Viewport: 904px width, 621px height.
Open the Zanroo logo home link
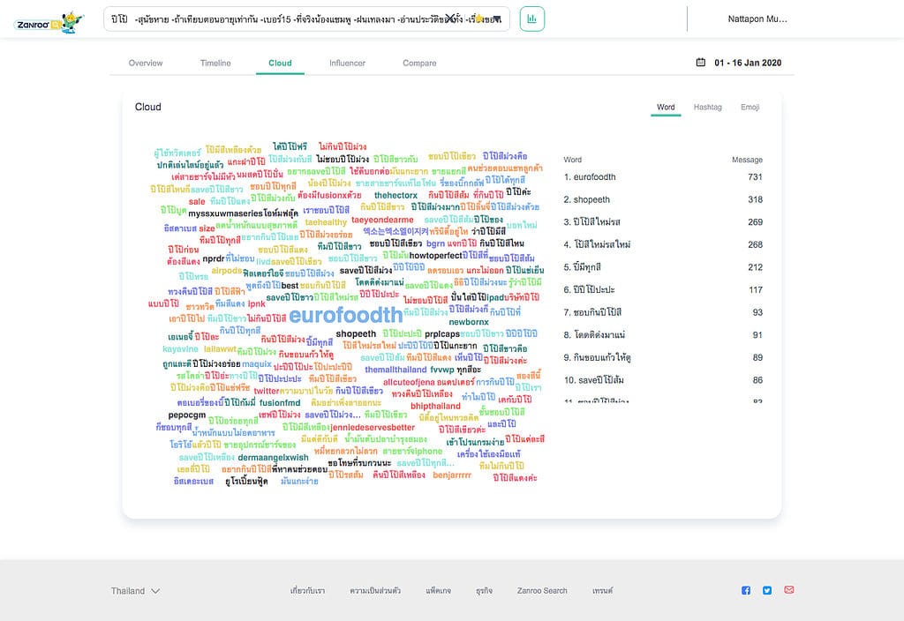click(x=49, y=22)
